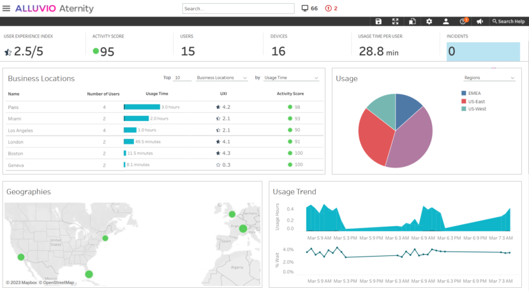Open the user account icon

(x=446, y=21)
